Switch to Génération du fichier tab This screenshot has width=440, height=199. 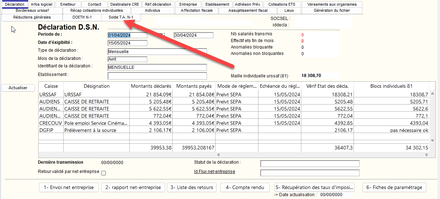click(332, 10)
